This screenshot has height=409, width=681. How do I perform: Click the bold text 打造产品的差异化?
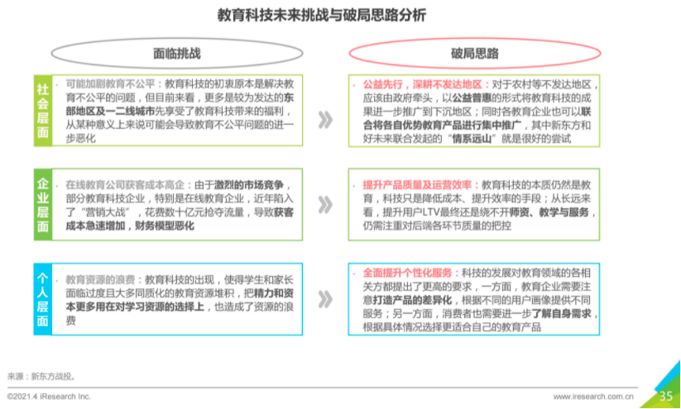(411, 301)
